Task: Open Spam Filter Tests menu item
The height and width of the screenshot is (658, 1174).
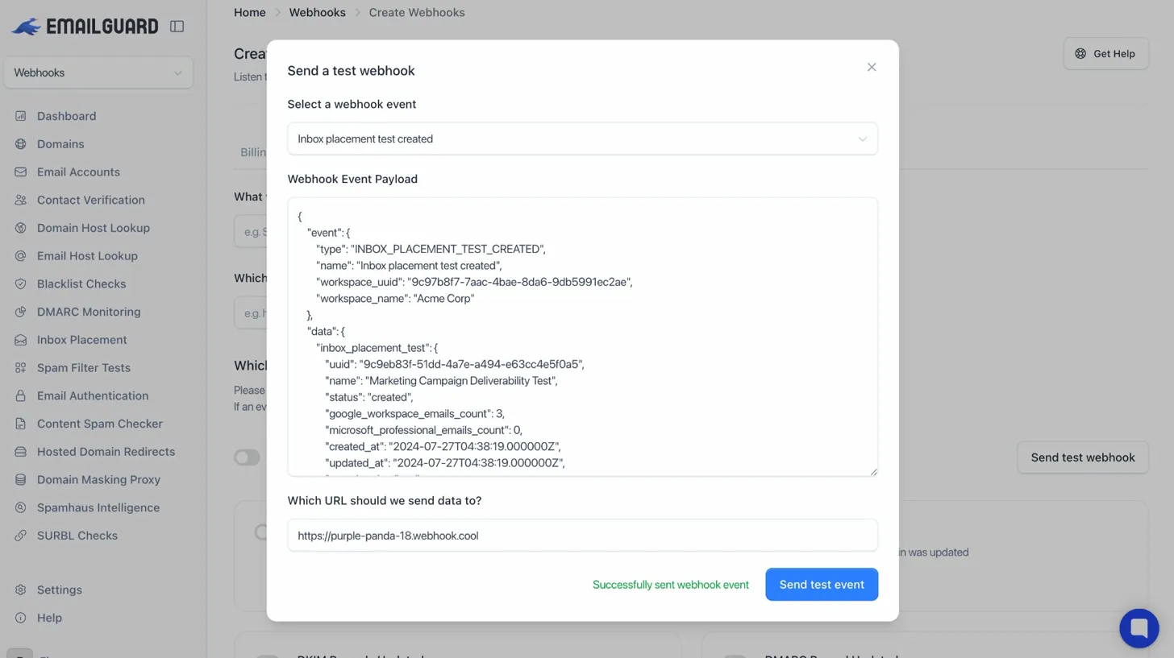Action: pos(83,368)
